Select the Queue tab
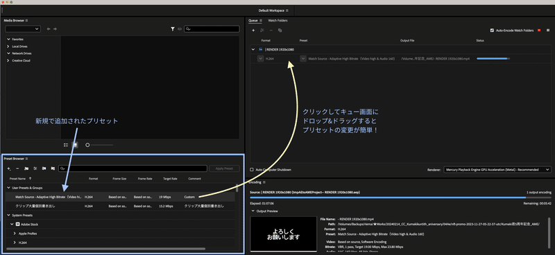Viewport: 555px width, 255px height. click(253, 21)
